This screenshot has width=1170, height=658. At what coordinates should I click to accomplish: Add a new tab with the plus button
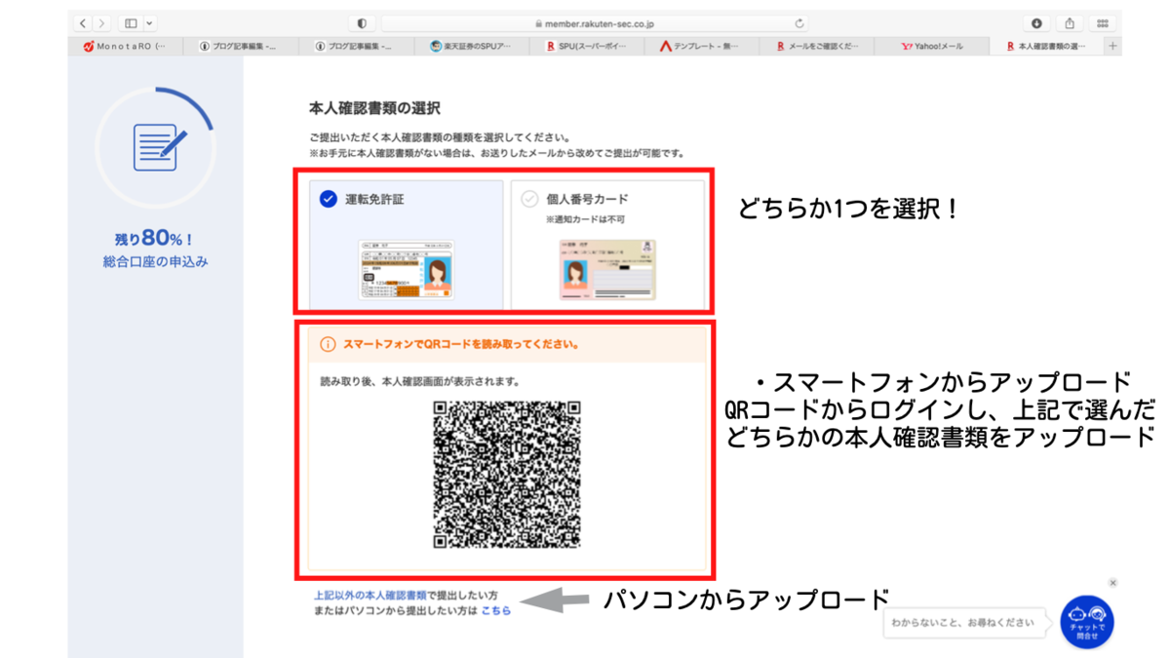click(x=1112, y=46)
